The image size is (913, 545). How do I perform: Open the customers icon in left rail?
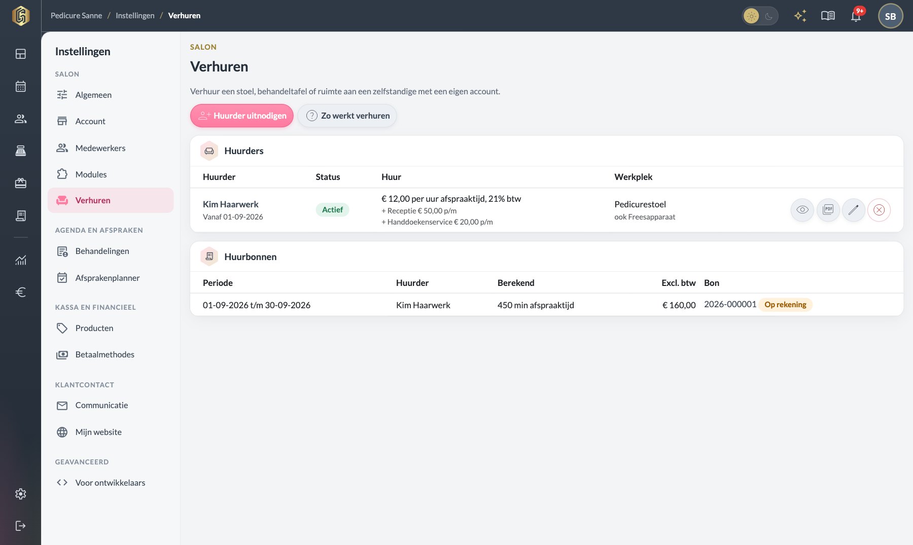click(20, 119)
